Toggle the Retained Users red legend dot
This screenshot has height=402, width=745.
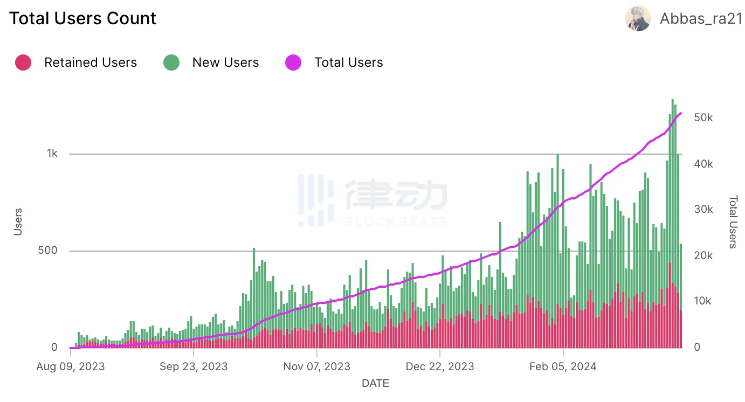pos(23,63)
